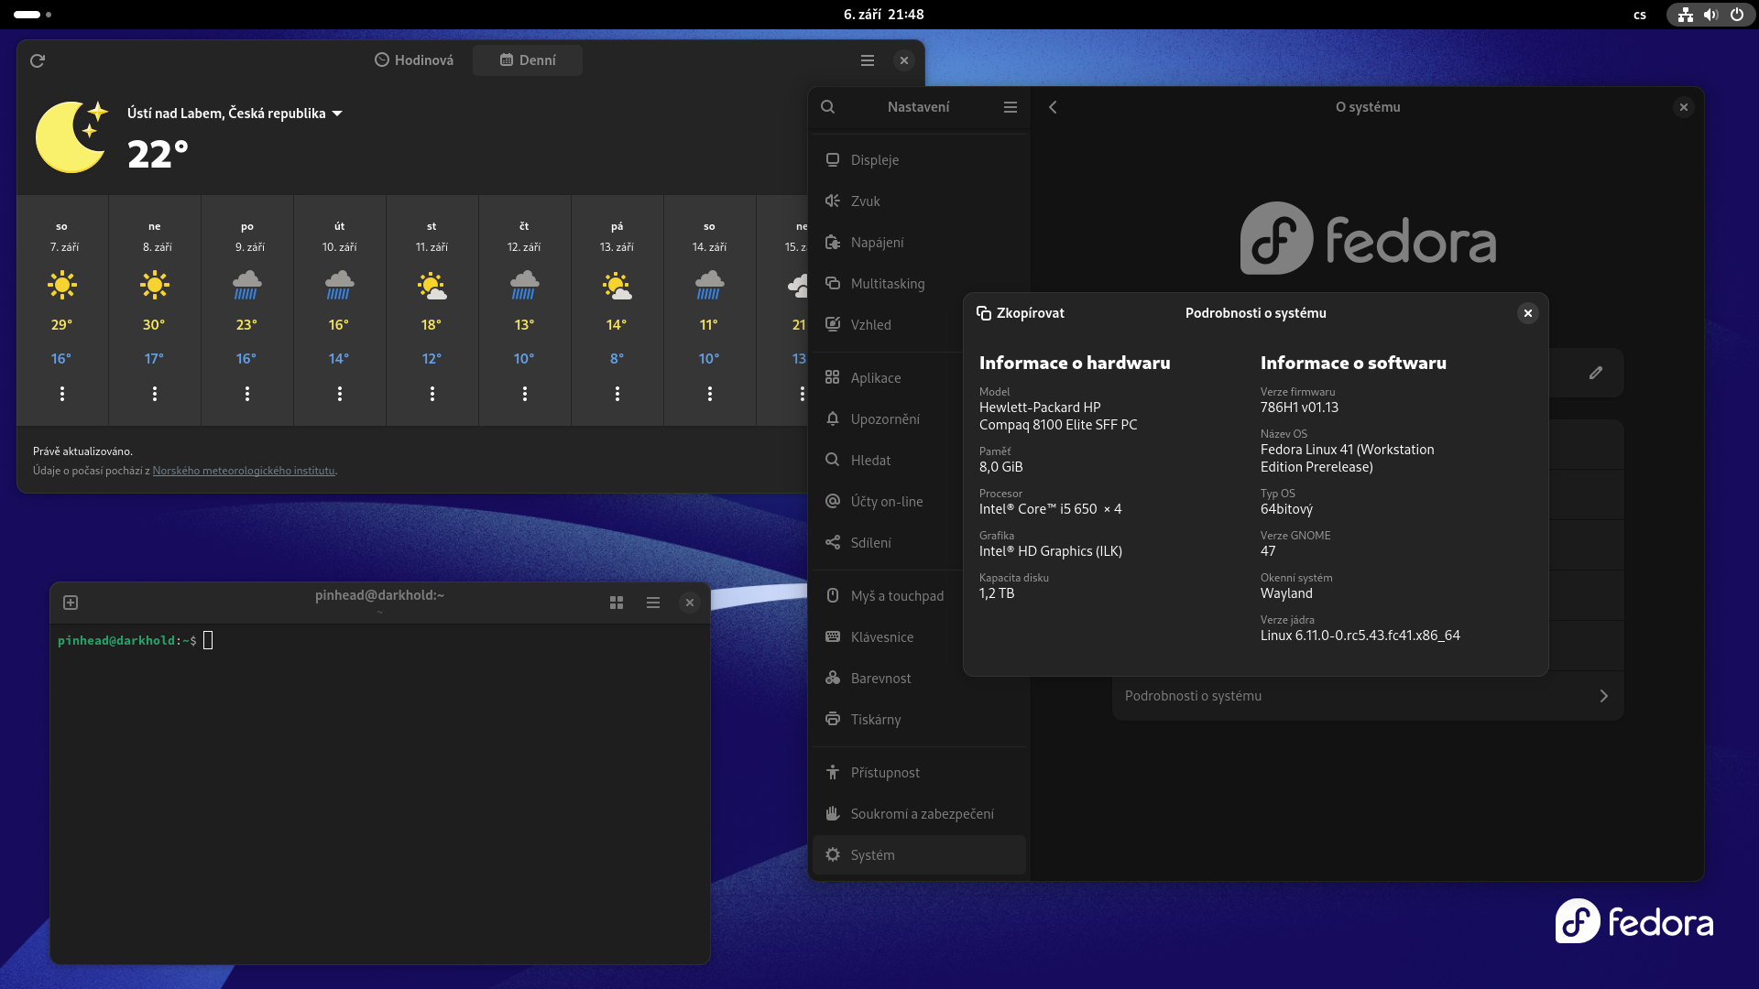
Task: Close the Podrobnosti o systému dialog
Action: coord(1528,313)
